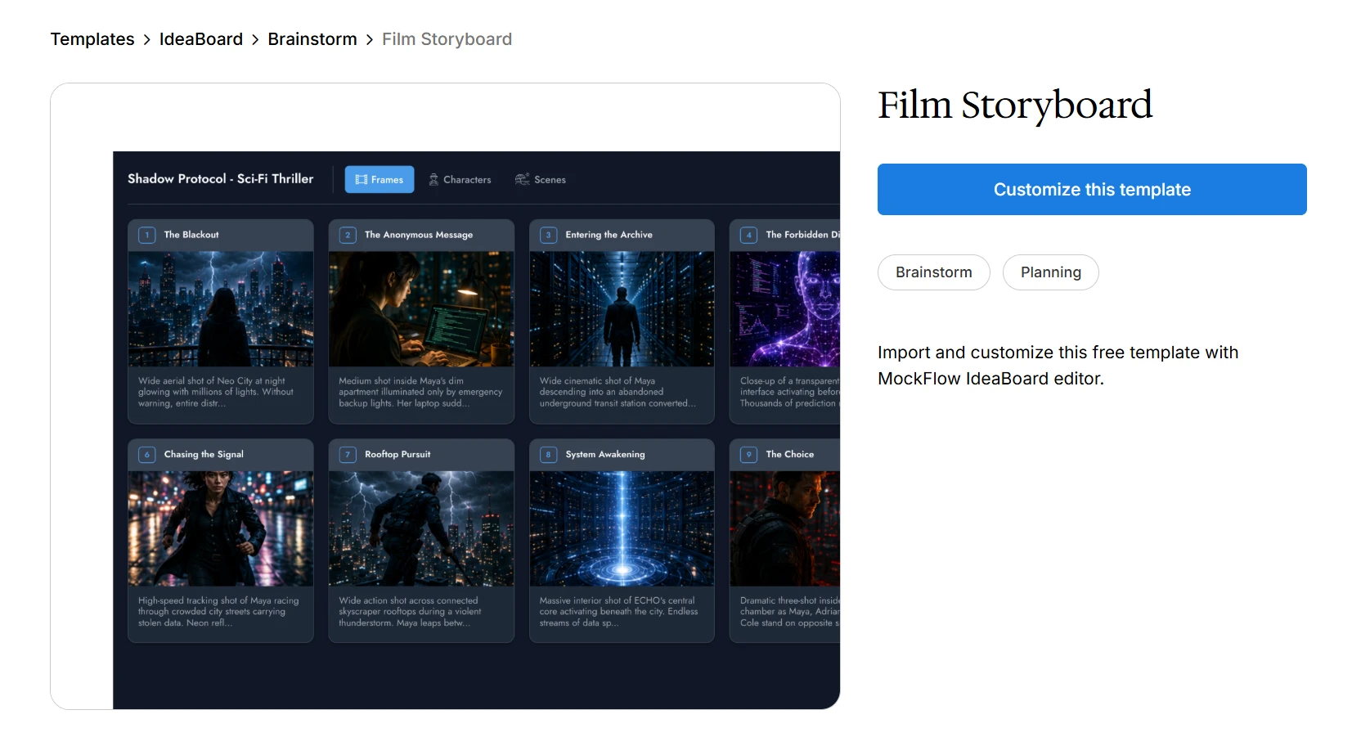Screen dimensions: 1352x746
Task: Switch to the Characters tab
Action: pyautogui.click(x=460, y=179)
